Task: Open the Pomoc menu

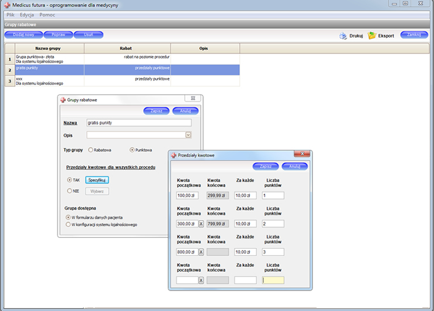Action: click(48, 14)
